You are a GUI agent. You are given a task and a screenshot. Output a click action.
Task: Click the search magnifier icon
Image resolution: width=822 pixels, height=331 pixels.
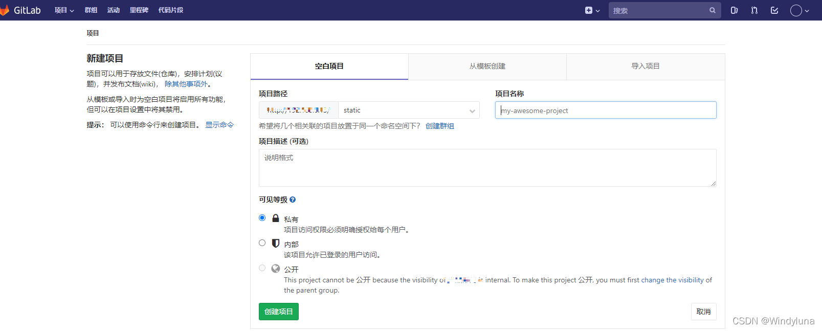[713, 10]
